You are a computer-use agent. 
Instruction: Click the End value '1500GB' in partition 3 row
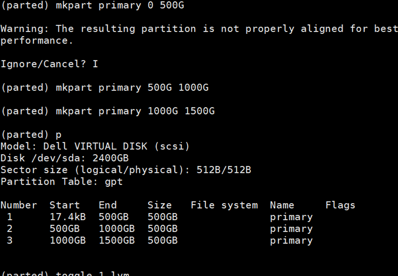(117, 240)
